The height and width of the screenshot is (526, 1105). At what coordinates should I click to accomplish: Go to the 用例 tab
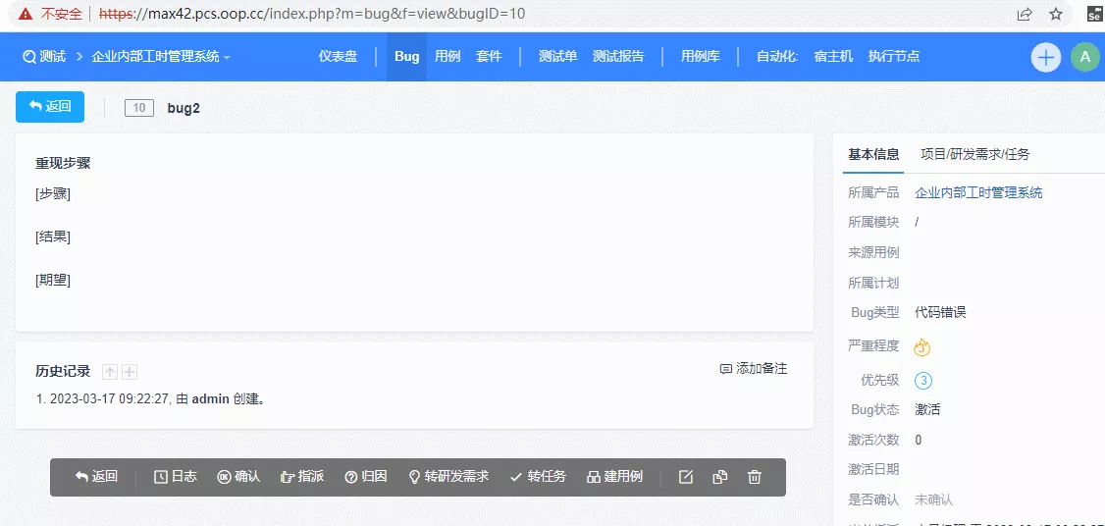447,56
